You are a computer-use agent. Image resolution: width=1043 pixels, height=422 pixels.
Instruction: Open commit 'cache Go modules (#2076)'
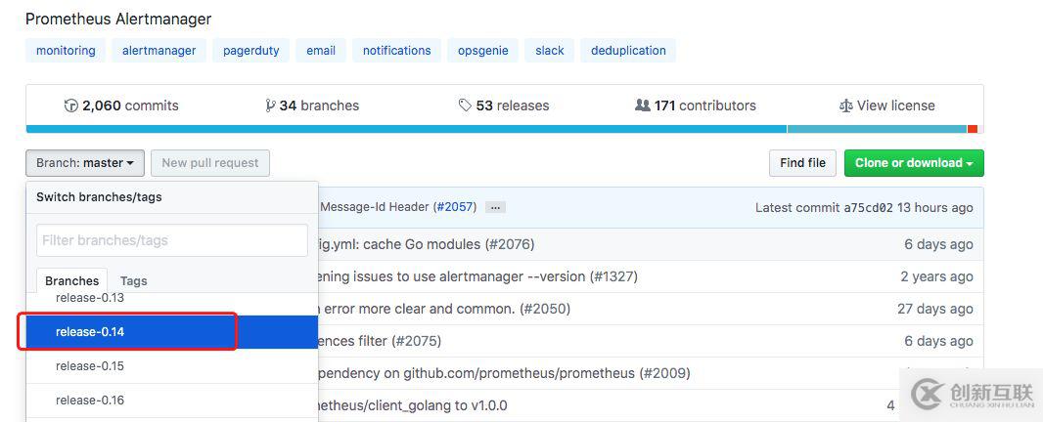coord(426,244)
